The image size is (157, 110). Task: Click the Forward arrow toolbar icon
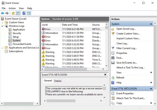[7, 13]
